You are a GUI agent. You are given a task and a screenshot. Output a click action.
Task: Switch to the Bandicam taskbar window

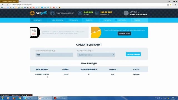tap(60, 98)
